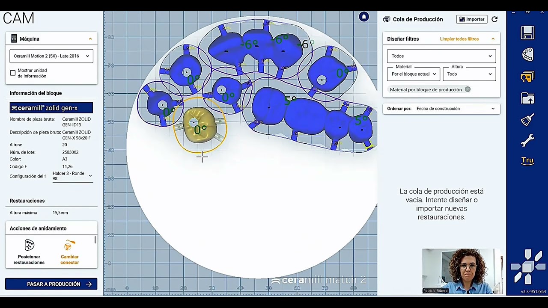
Task: Click PASAR A PRODUCCIÓN button
Action: pyautogui.click(x=51, y=284)
